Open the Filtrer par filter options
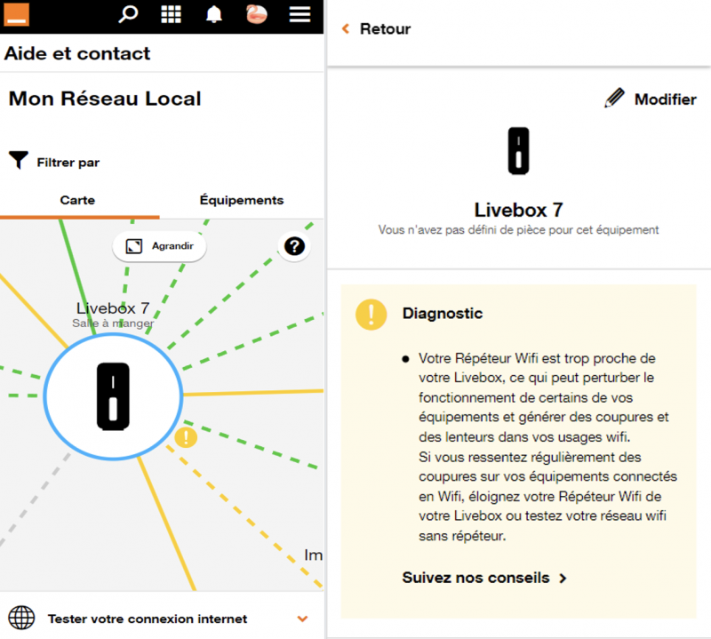Viewport: 711px width, 639px height. point(68,163)
